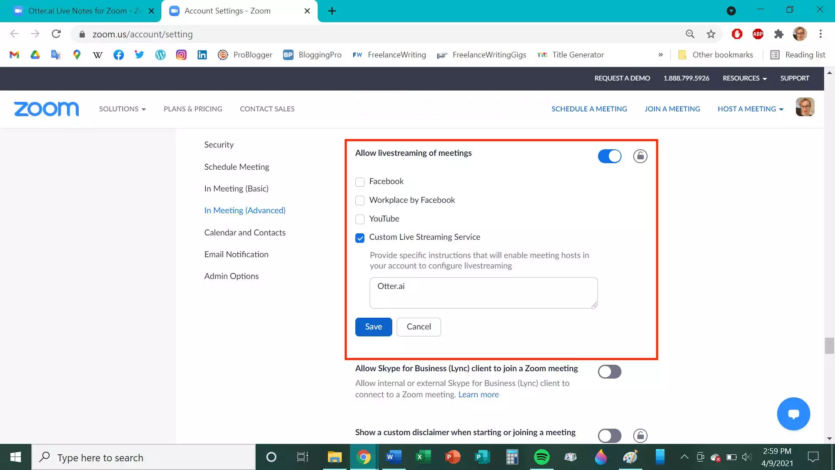Open Chrome's three-dot menu
The width and height of the screenshot is (835, 470).
[x=821, y=34]
